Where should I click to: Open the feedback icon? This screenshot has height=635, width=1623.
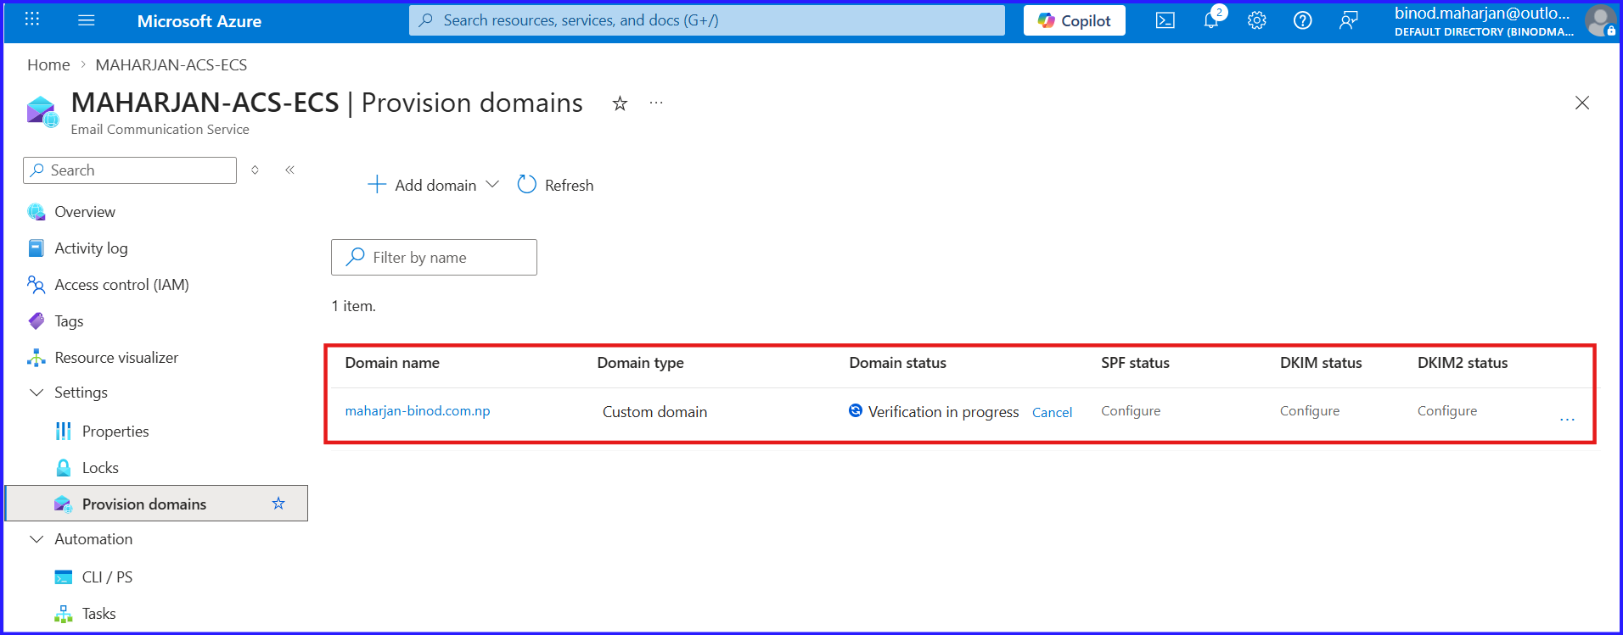tap(1349, 20)
